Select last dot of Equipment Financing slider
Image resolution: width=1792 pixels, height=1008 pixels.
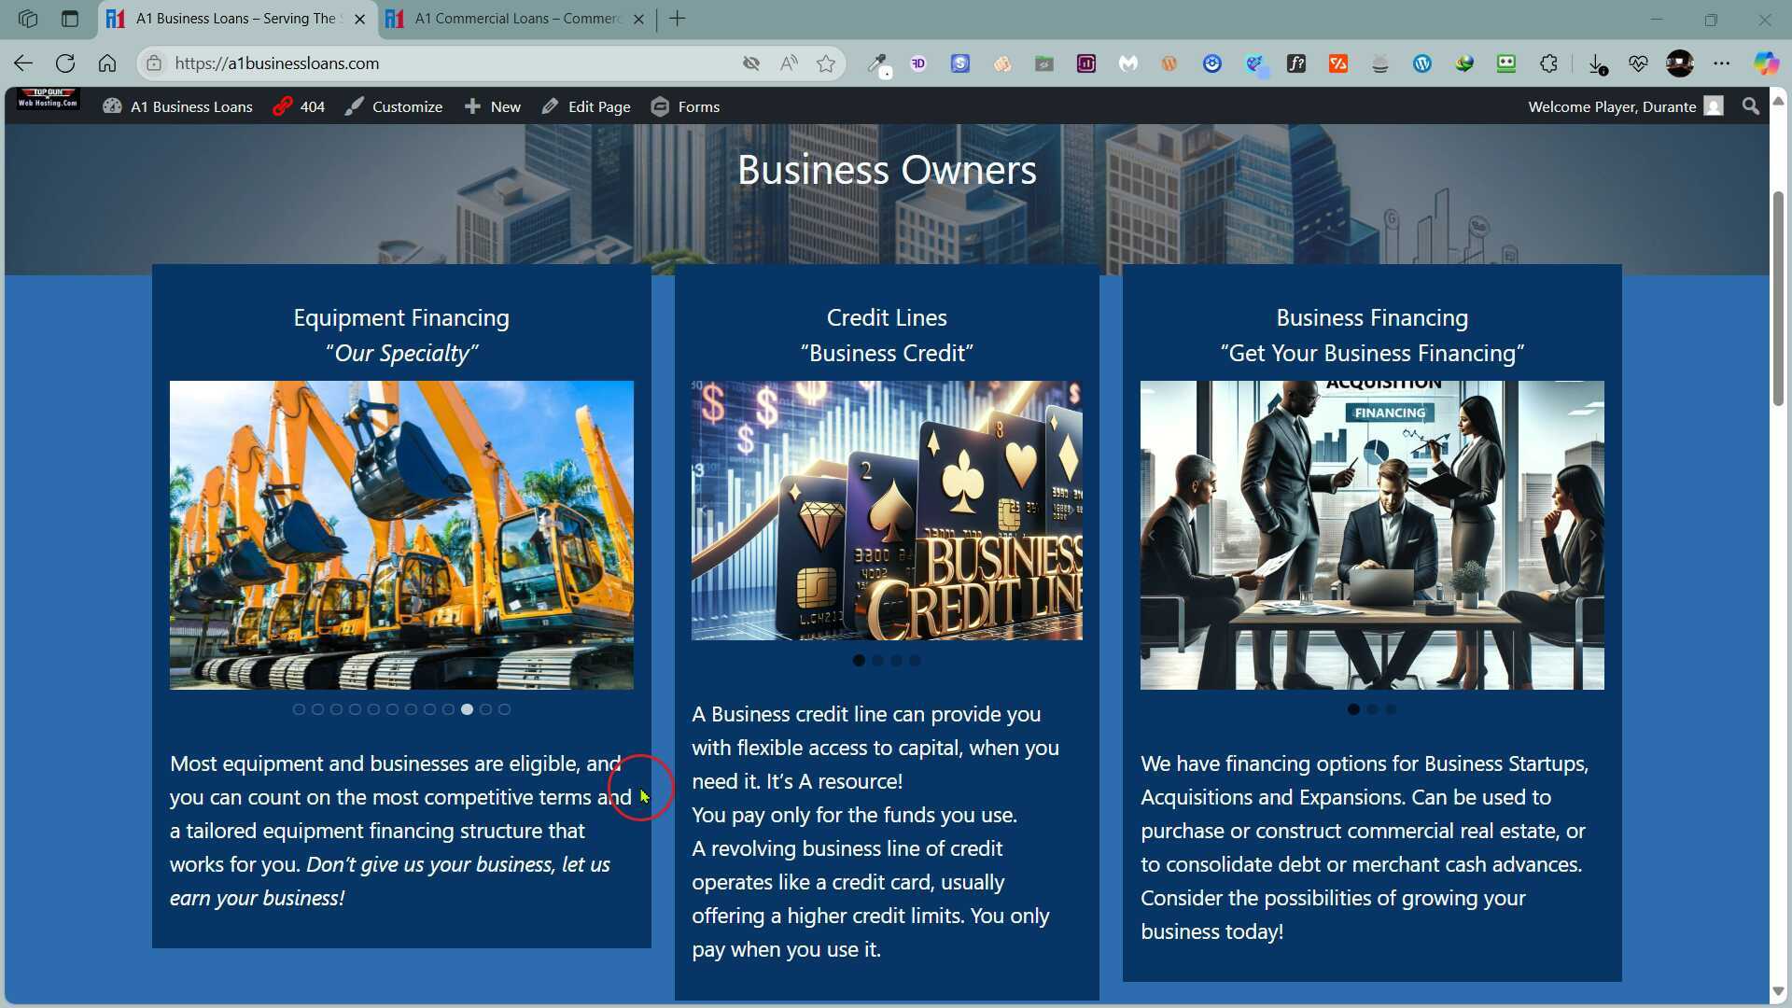[504, 709]
